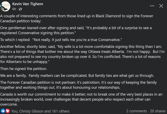View the 20 shares list

(x=158, y=111)
